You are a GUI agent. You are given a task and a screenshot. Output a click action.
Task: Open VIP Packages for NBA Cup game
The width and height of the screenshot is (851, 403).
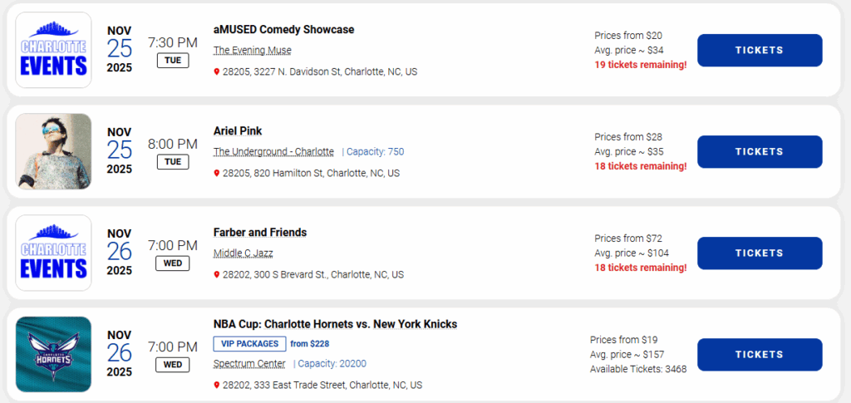click(249, 344)
